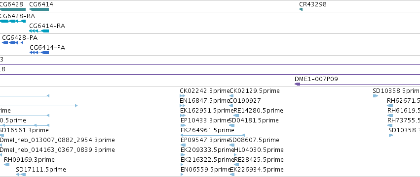Click the CG6414-PA protein glyph
This screenshot has width=420, height=177.
click(x=39, y=53)
